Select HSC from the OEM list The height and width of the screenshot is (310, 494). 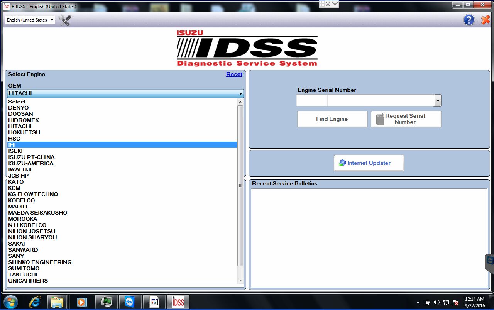[x=122, y=139]
